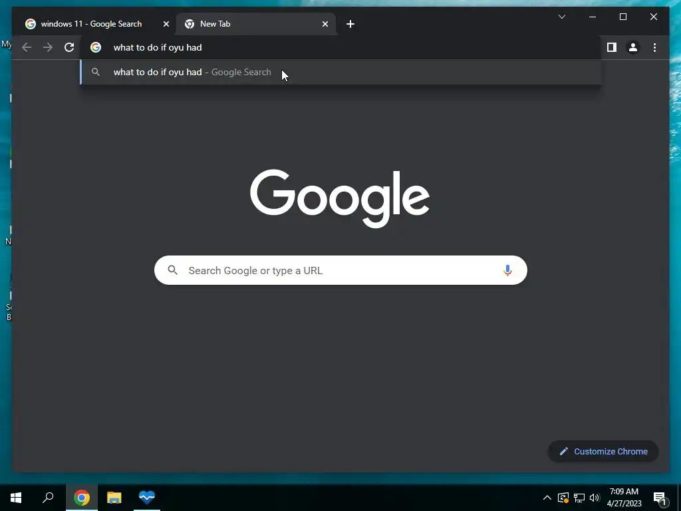Open the tab search chevron
Screen dimensions: 681x511
coord(561,17)
